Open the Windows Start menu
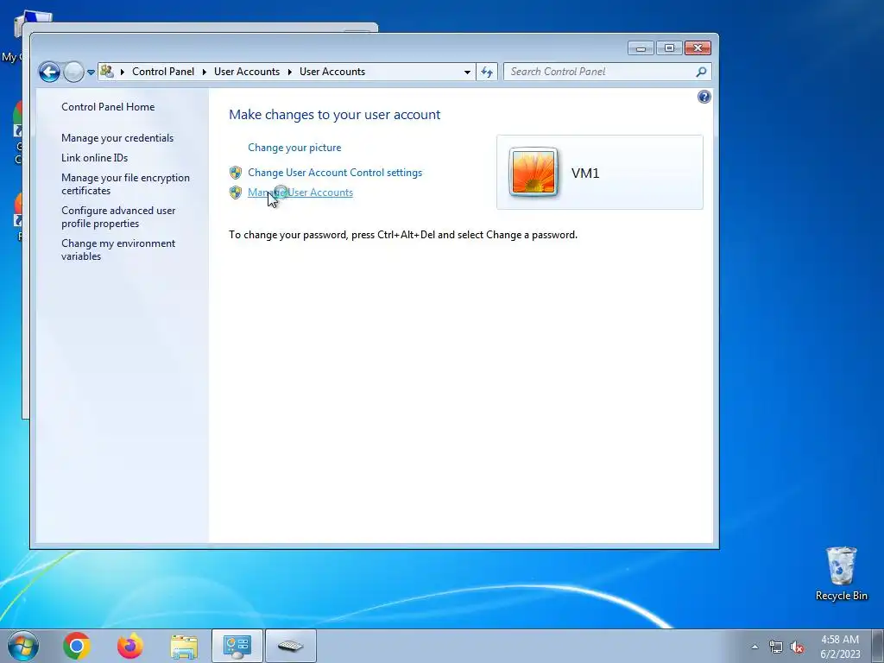Viewport: 884px width, 663px height. 23,646
